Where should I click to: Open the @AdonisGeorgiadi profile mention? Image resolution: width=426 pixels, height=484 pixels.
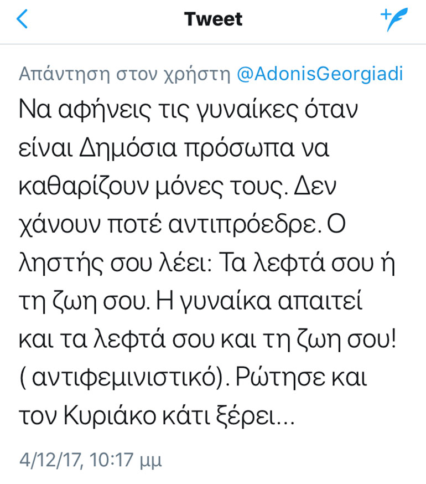click(320, 75)
